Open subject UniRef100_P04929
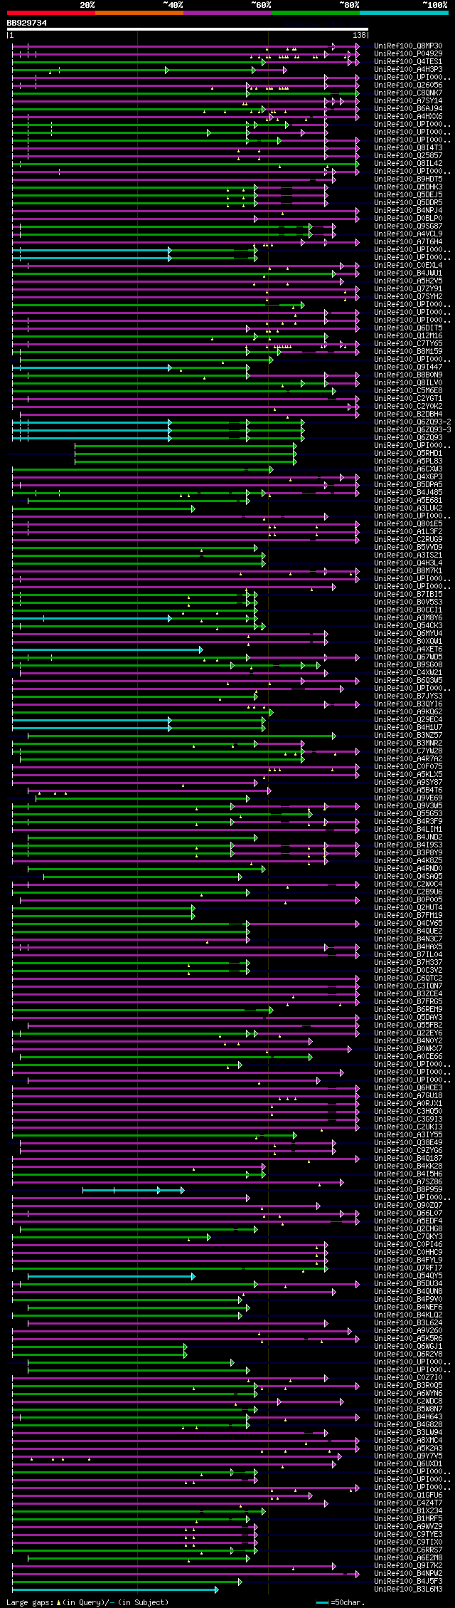The height and width of the screenshot is (1608, 455). point(408,53)
